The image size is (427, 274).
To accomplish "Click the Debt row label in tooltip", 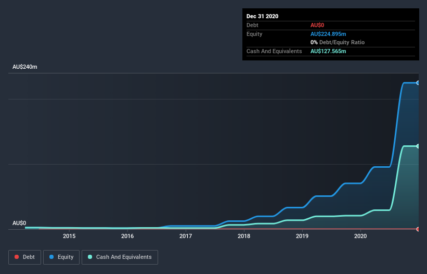I will (252, 25).
